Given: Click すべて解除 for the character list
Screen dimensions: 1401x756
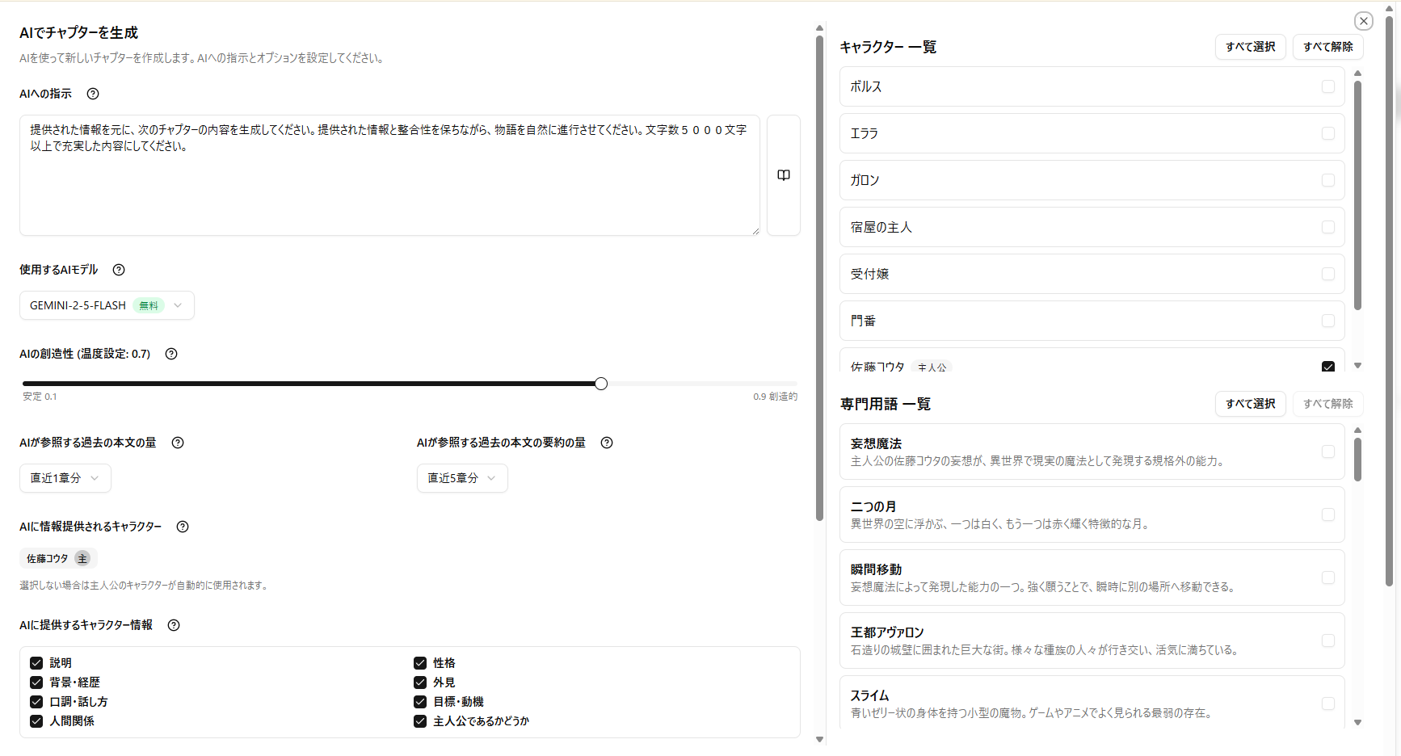Looking at the screenshot, I should 1327,47.
